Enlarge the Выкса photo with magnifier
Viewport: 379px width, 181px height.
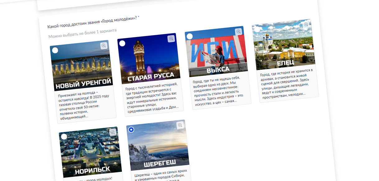point(238,32)
